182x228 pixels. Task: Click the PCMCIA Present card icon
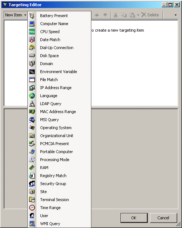click(x=32, y=144)
